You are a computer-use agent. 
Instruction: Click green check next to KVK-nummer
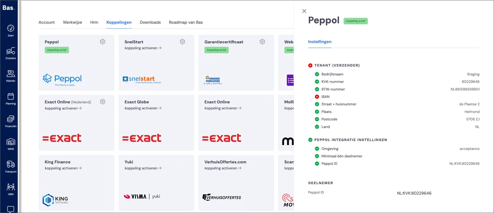pyautogui.click(x=317, y=82)
